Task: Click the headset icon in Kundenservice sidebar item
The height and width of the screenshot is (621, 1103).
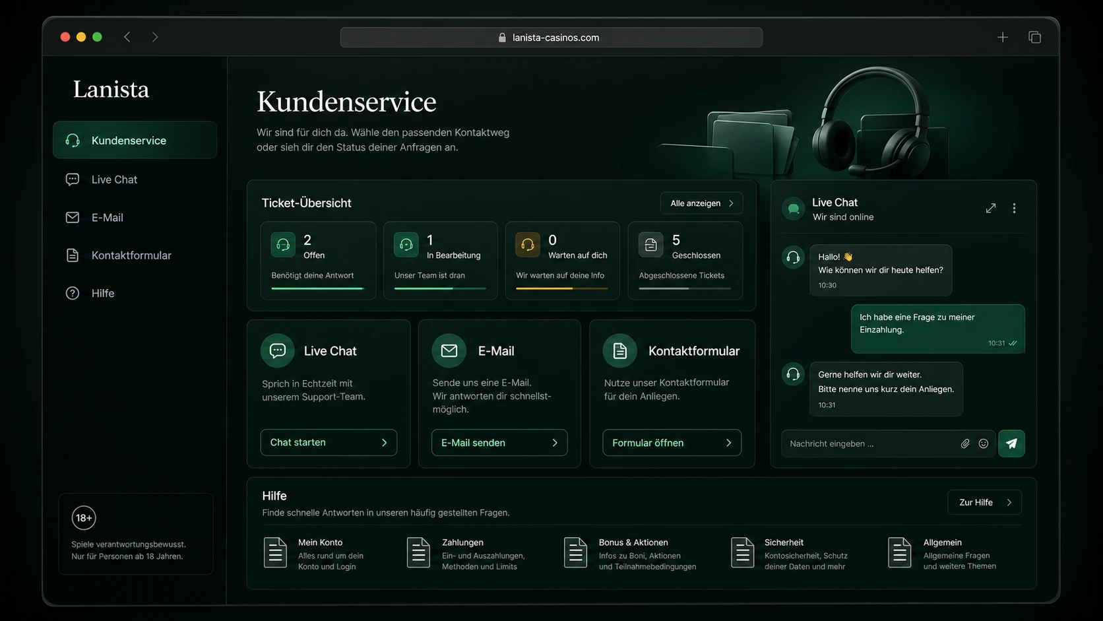Action: tap(73, 140)
